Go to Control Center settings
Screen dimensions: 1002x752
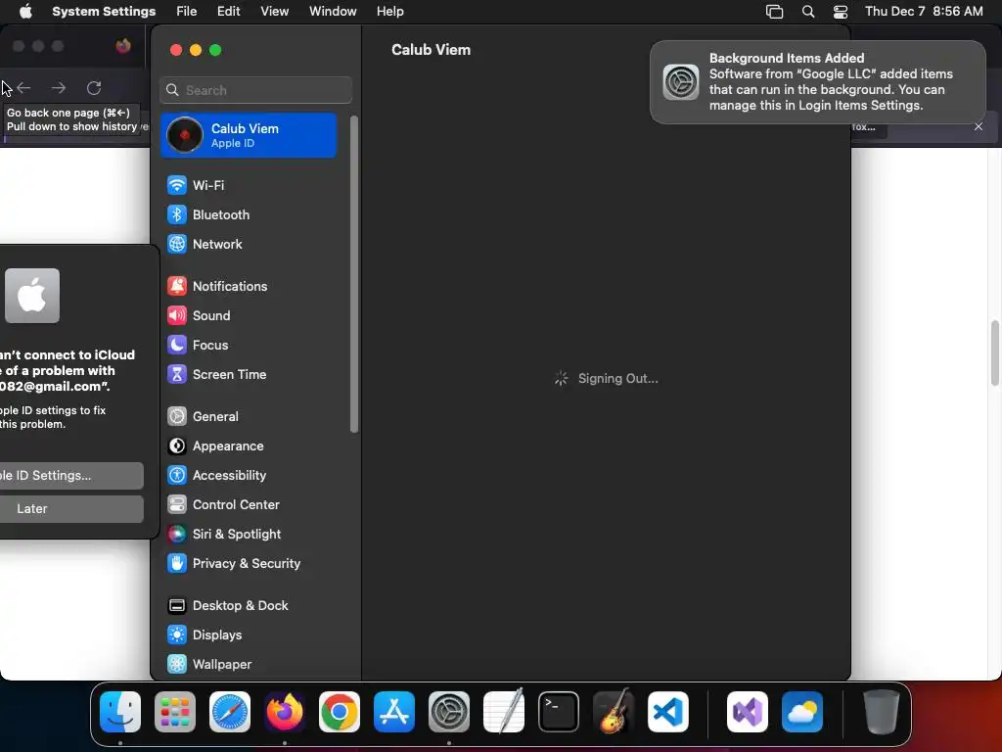click(x=250, y=505)
